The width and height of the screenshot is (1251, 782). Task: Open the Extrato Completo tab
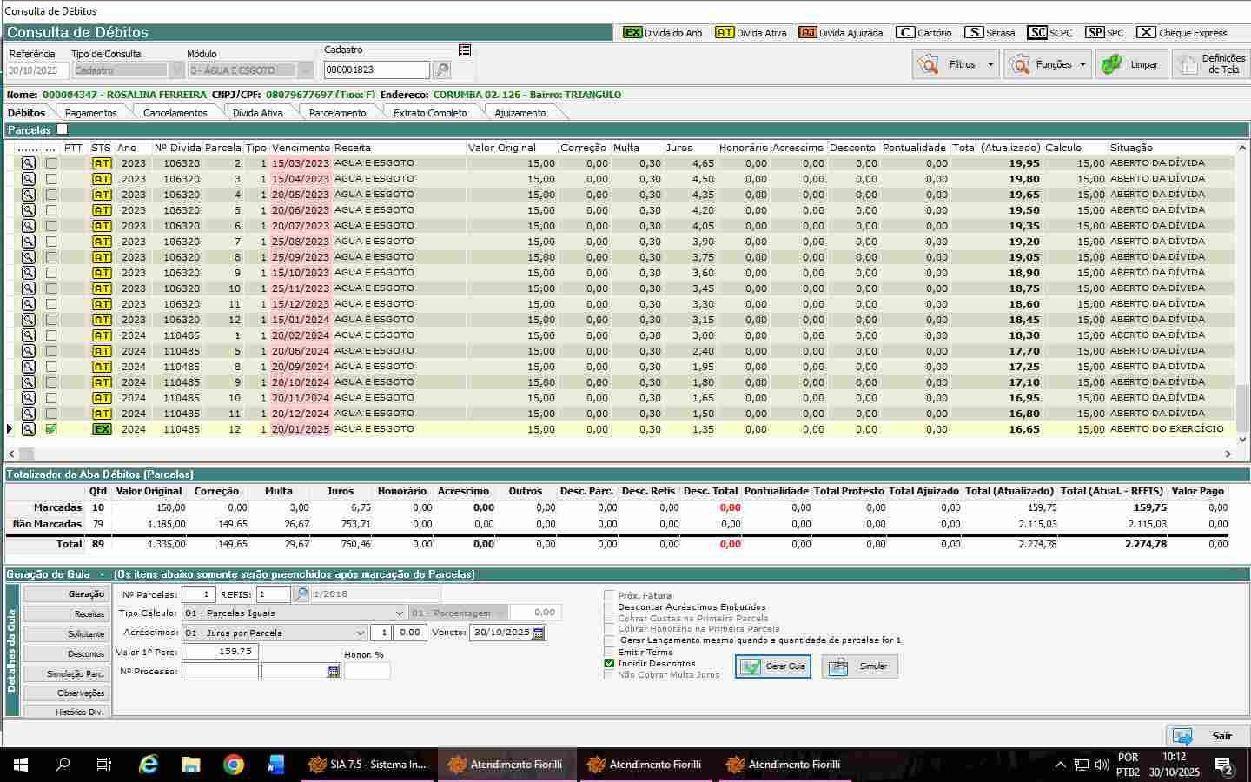coord(429,113)
